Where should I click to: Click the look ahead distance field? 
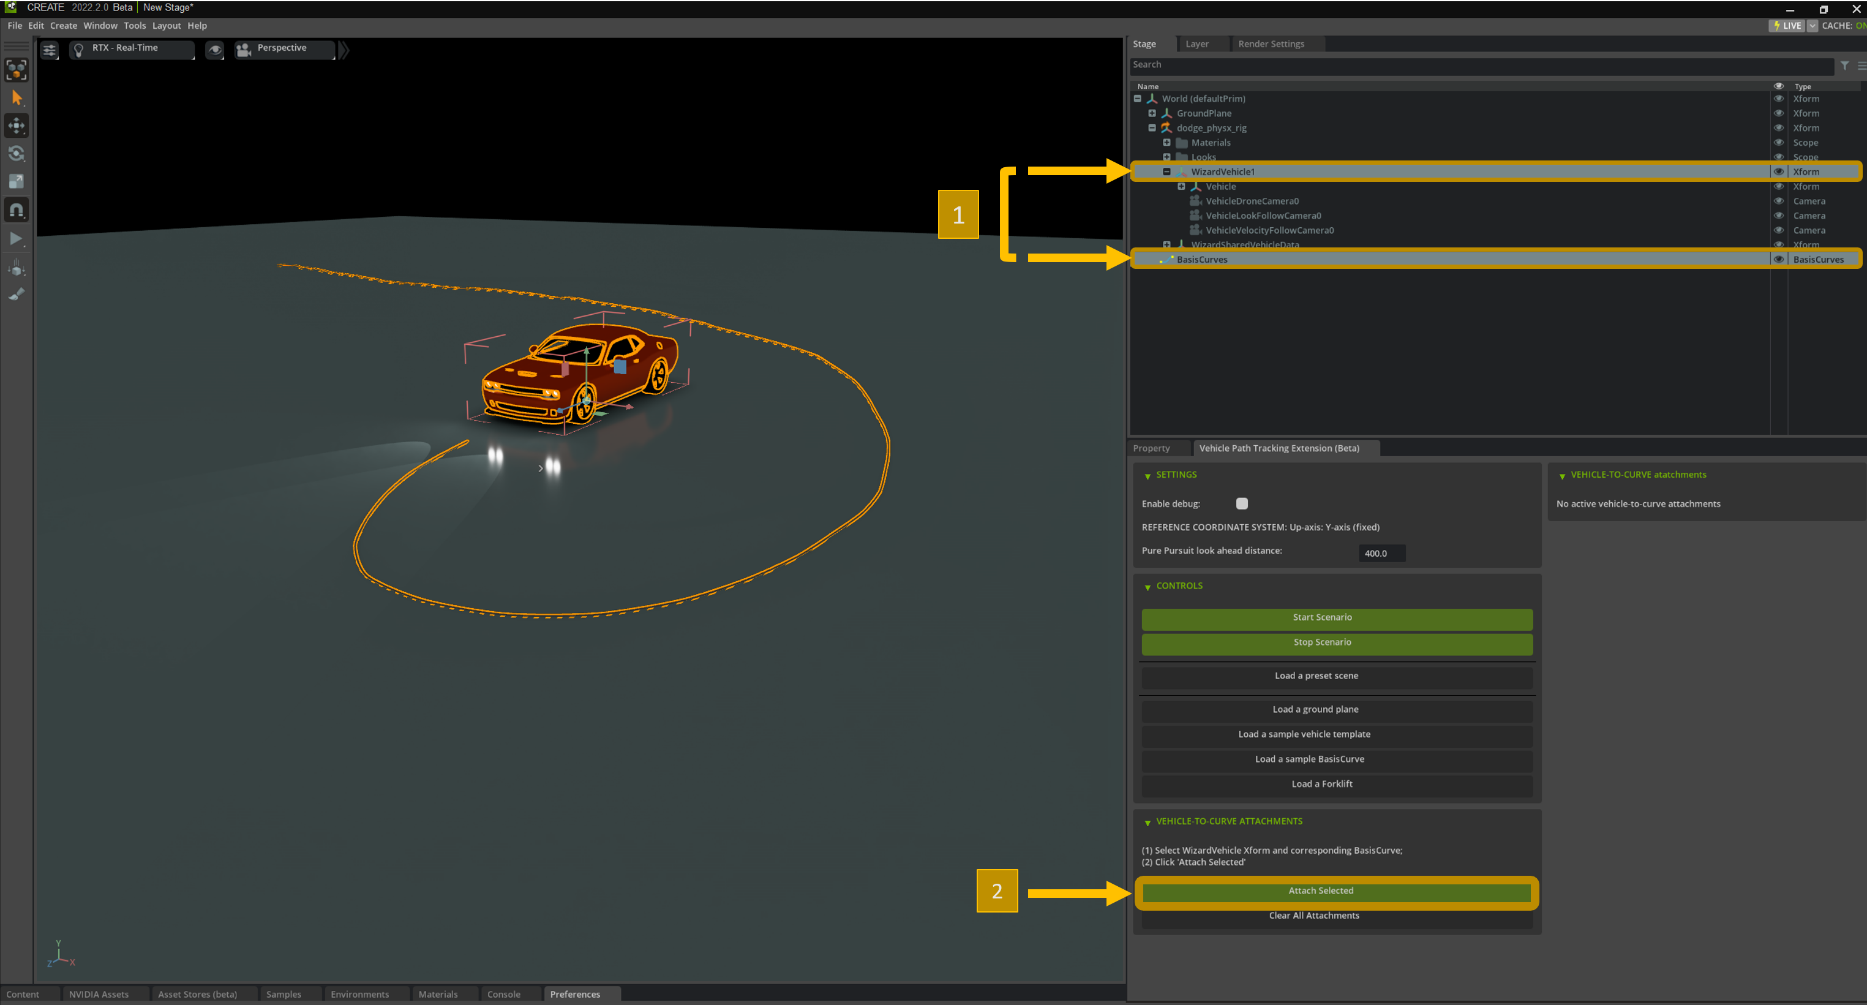[x=1381, y=553]
